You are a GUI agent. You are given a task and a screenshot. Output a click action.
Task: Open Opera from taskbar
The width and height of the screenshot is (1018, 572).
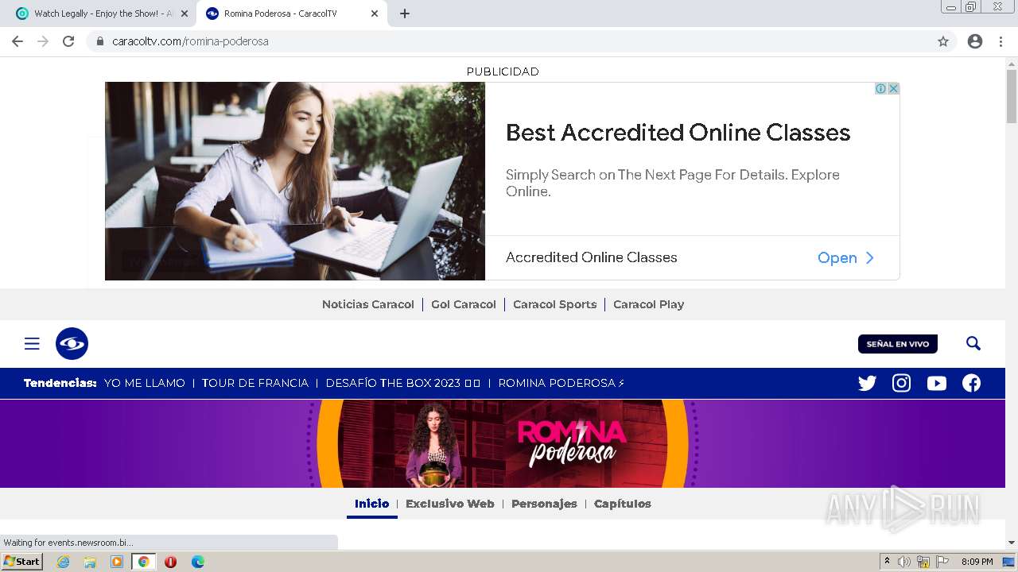pyautogui.click(x=170, y=562)
